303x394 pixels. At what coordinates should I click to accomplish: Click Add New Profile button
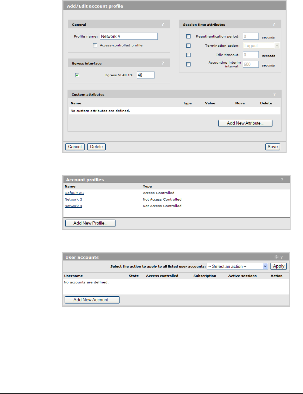[90, 223]
